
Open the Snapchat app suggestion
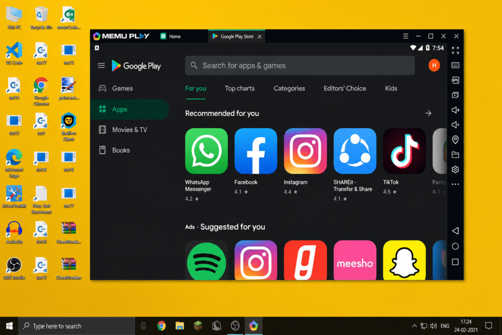(404, 260)
